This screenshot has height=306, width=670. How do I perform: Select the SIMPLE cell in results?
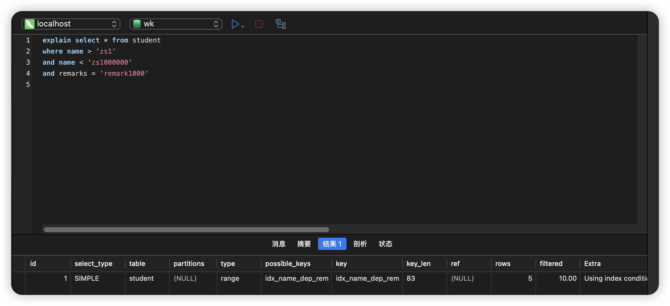point(98,278)
